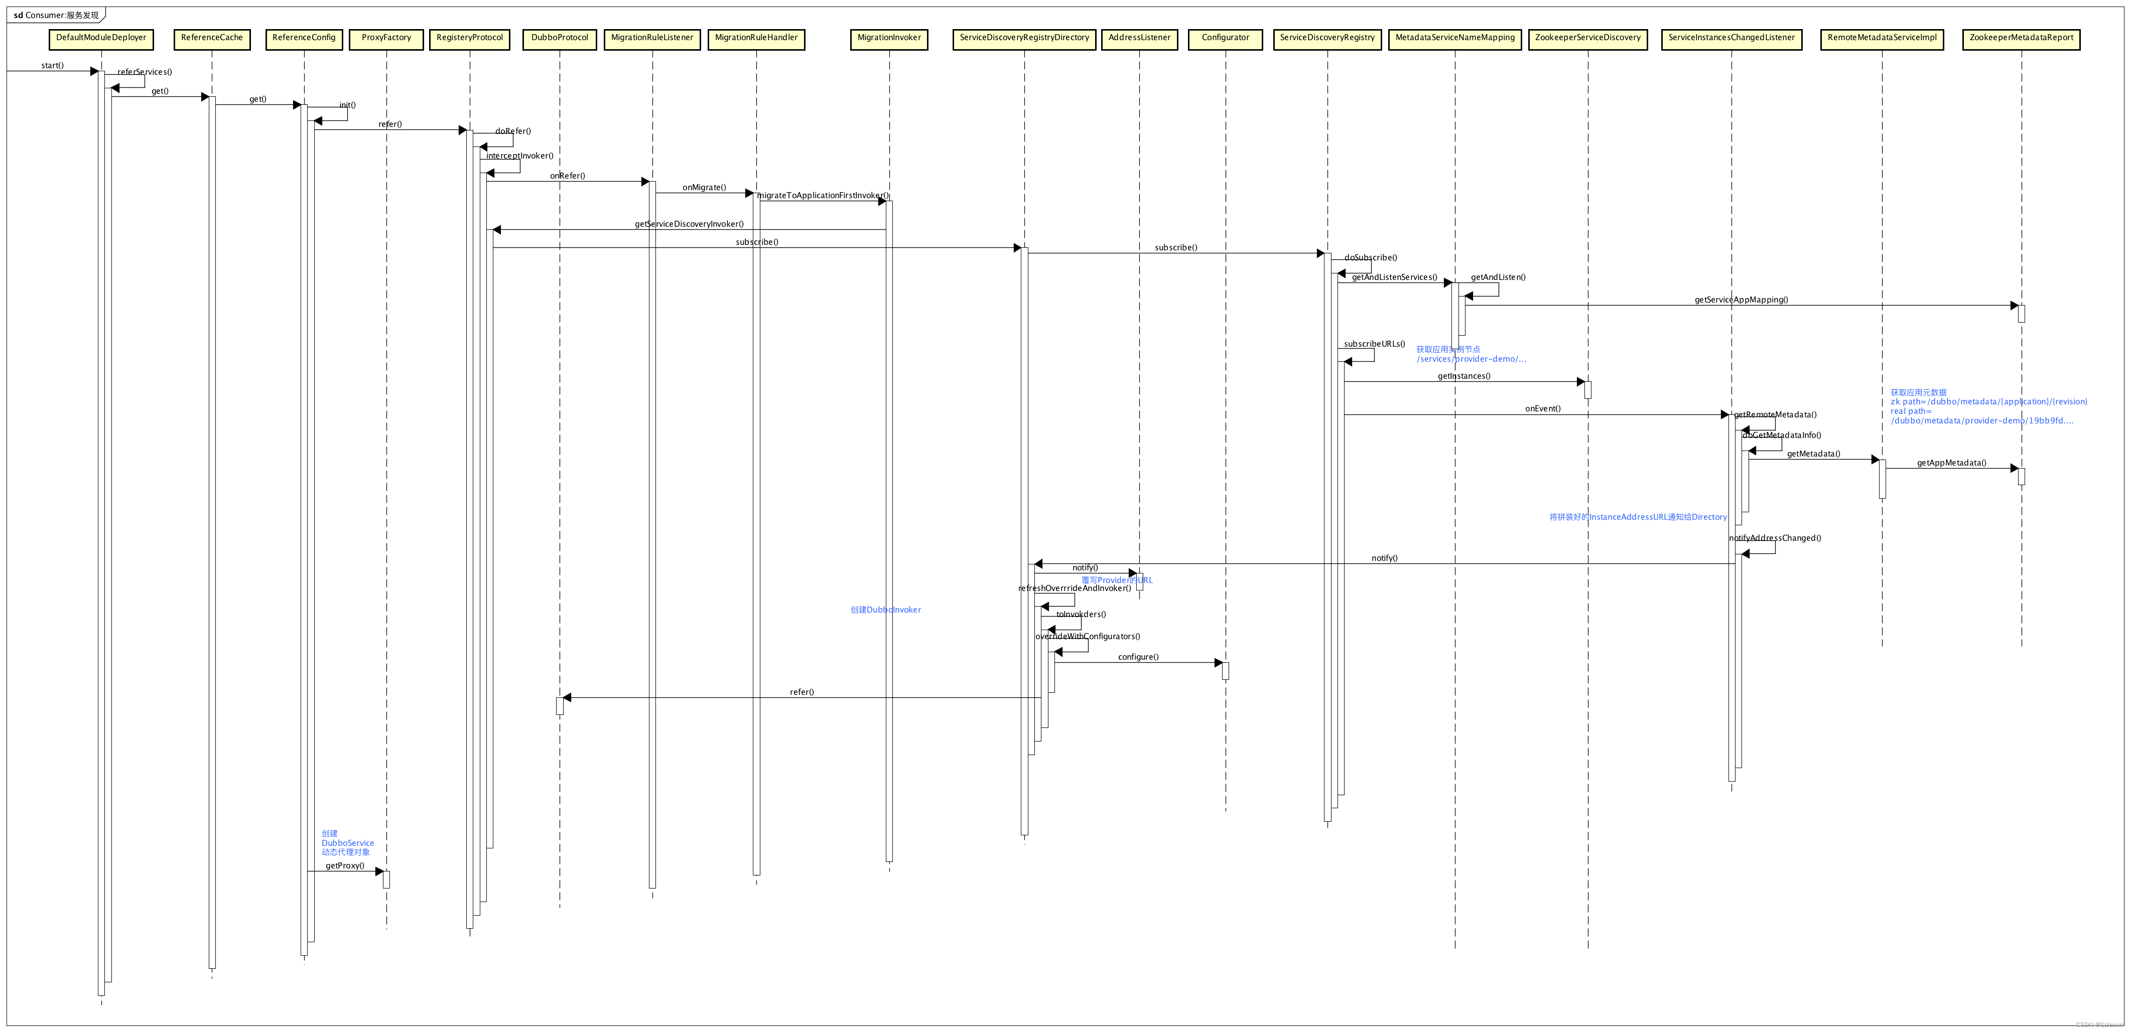Click blue note about InstanceAddressURL通知给Directory
Viewport: 2131px width, 1032px height.
[1638, 517]
